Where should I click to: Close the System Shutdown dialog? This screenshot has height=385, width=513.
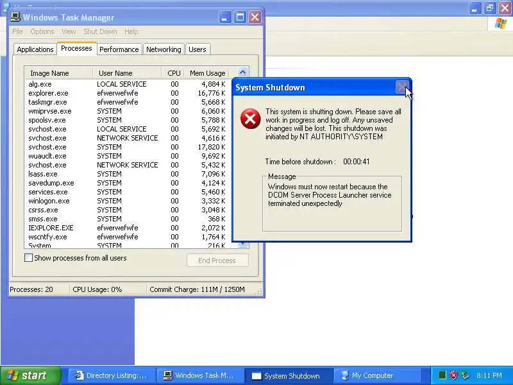(x=402, y=87)
